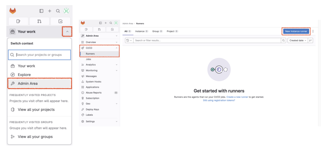Click the runner search magnifier button
This screenshot has width=332, height=154.
click(284, 40)
